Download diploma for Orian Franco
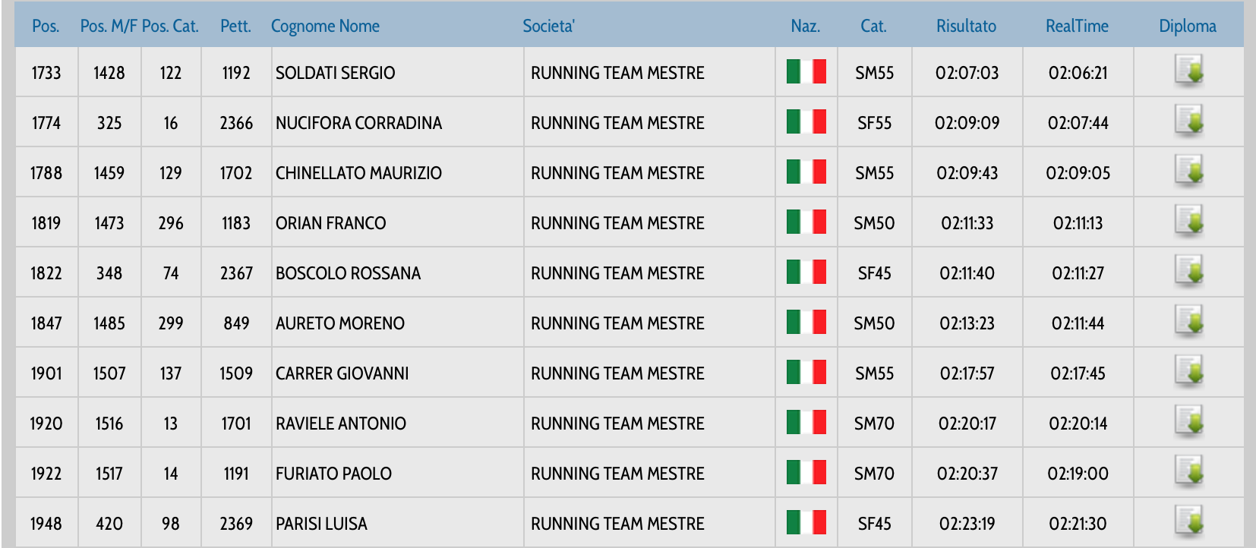Viewport: 1256px width, 548px height. (x=1188, y=222)
